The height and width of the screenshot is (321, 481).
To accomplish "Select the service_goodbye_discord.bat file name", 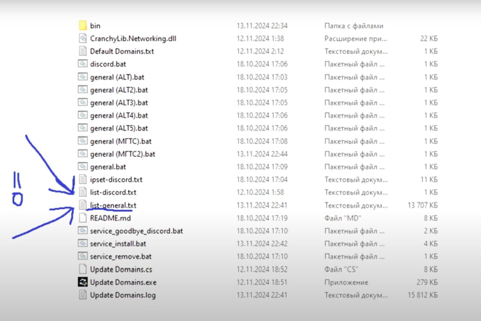I will (136, 231).
